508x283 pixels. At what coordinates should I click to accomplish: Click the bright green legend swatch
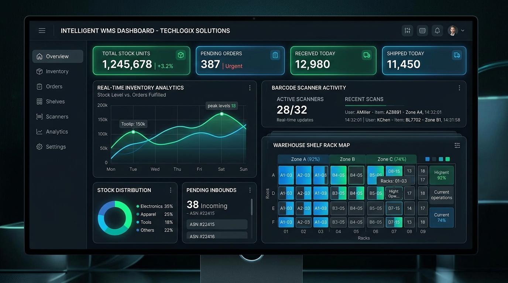click(x=447, y=159)
